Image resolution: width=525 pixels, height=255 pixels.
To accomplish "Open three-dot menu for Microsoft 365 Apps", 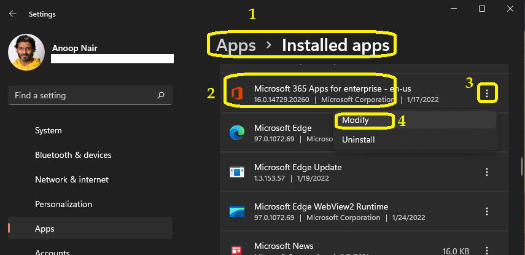I will pos(487,94).
